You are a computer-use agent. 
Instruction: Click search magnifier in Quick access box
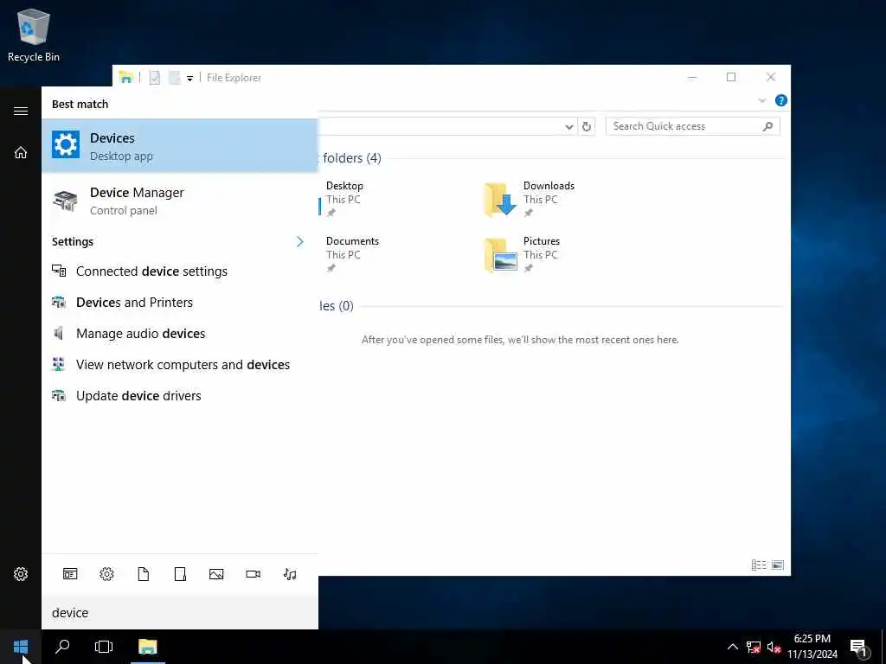[767, 126]
